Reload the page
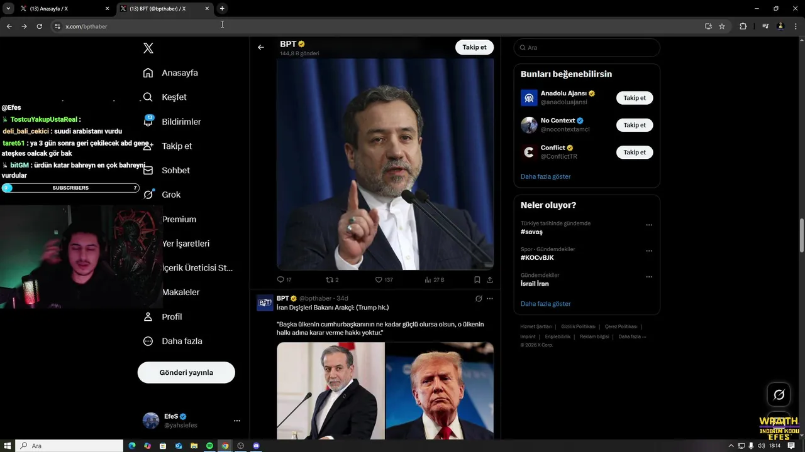Viewport: 805px width, 452px height. 39,26
